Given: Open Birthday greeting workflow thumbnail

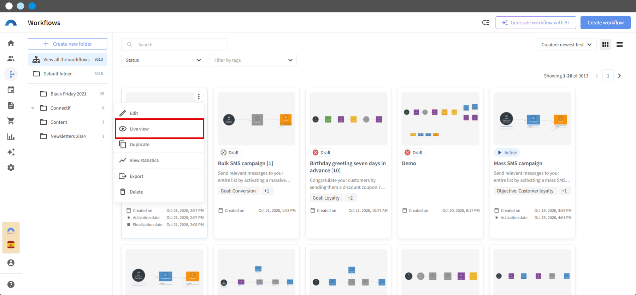Looking at the screenshot, I should [348, 119].
